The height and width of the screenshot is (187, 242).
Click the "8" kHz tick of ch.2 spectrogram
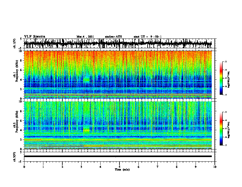pyautogui.click(x=21, y=111)
